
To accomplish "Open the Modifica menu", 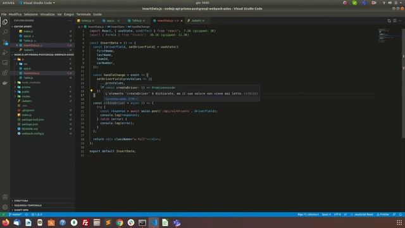I will click(x=15, y=14).
